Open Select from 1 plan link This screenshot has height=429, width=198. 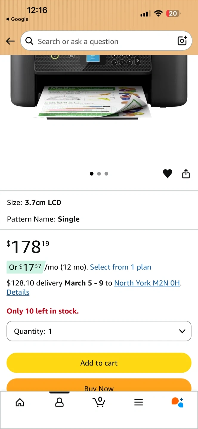(x=120, y=267)
